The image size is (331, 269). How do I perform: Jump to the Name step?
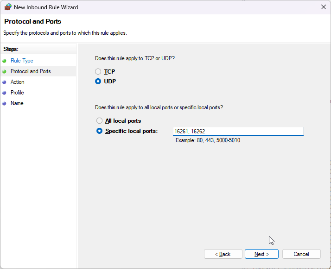point(17,103)
